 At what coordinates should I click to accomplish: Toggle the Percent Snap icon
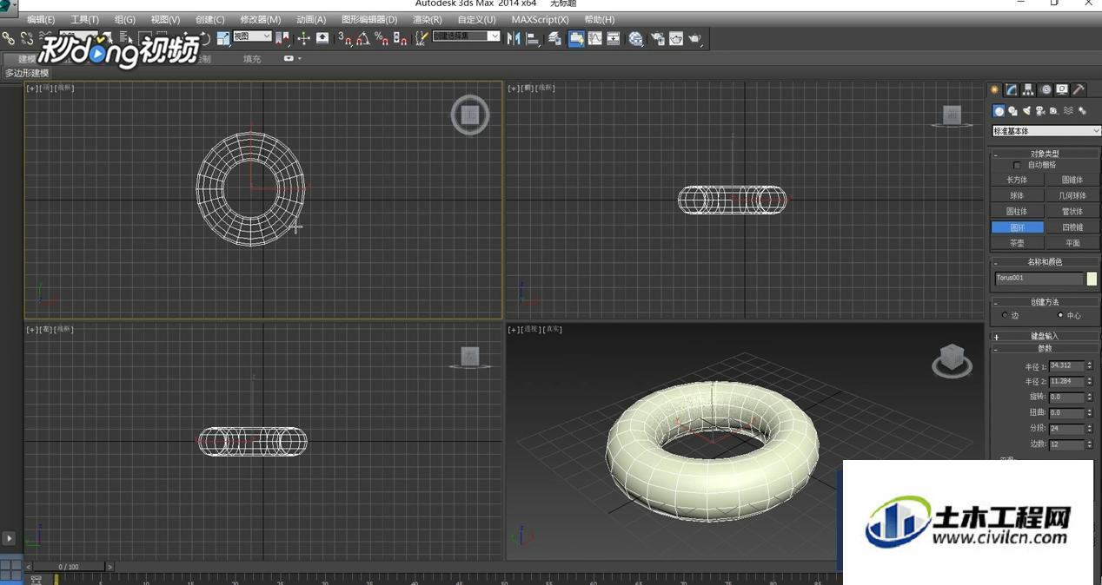click(x=382, y=38)
